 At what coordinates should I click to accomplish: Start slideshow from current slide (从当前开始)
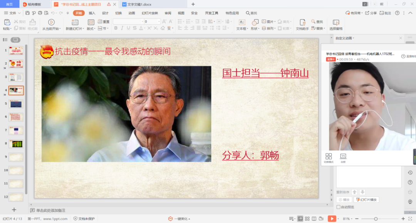(51, 24)
